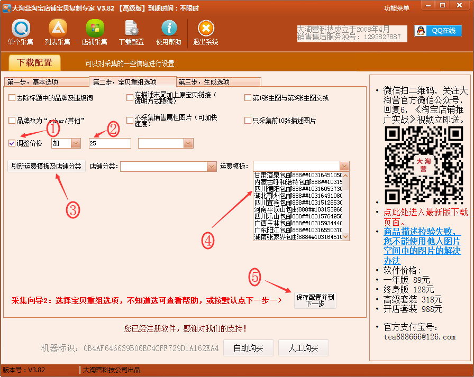Click the 开店套装 988元 price line
The image size is (474, 377).
tap(413, 309)
